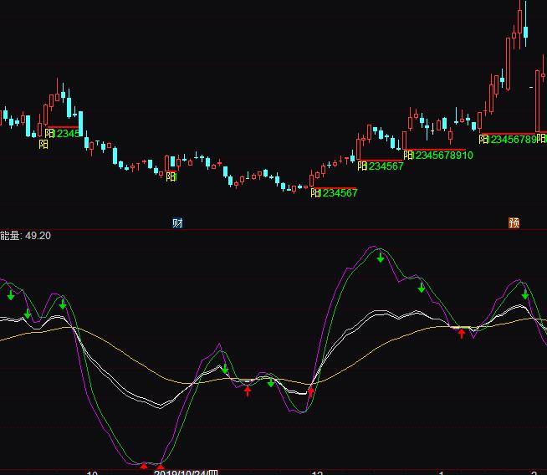Click the 财 financial info icon
This screenshot has width=547, height=475.
[x=177, y=222]
